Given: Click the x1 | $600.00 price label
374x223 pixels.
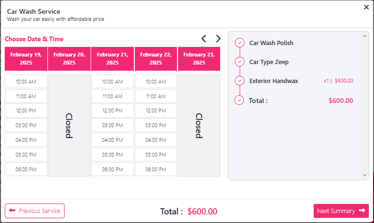Looking at the screenshot, I should pos(338,81).
